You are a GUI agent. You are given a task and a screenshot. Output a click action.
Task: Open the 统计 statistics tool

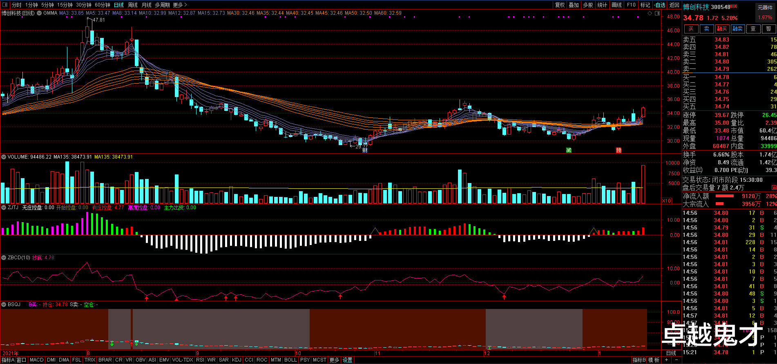[602, 5]
